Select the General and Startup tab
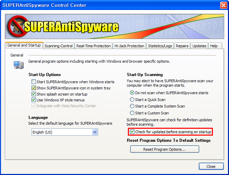 pos(24,45)
